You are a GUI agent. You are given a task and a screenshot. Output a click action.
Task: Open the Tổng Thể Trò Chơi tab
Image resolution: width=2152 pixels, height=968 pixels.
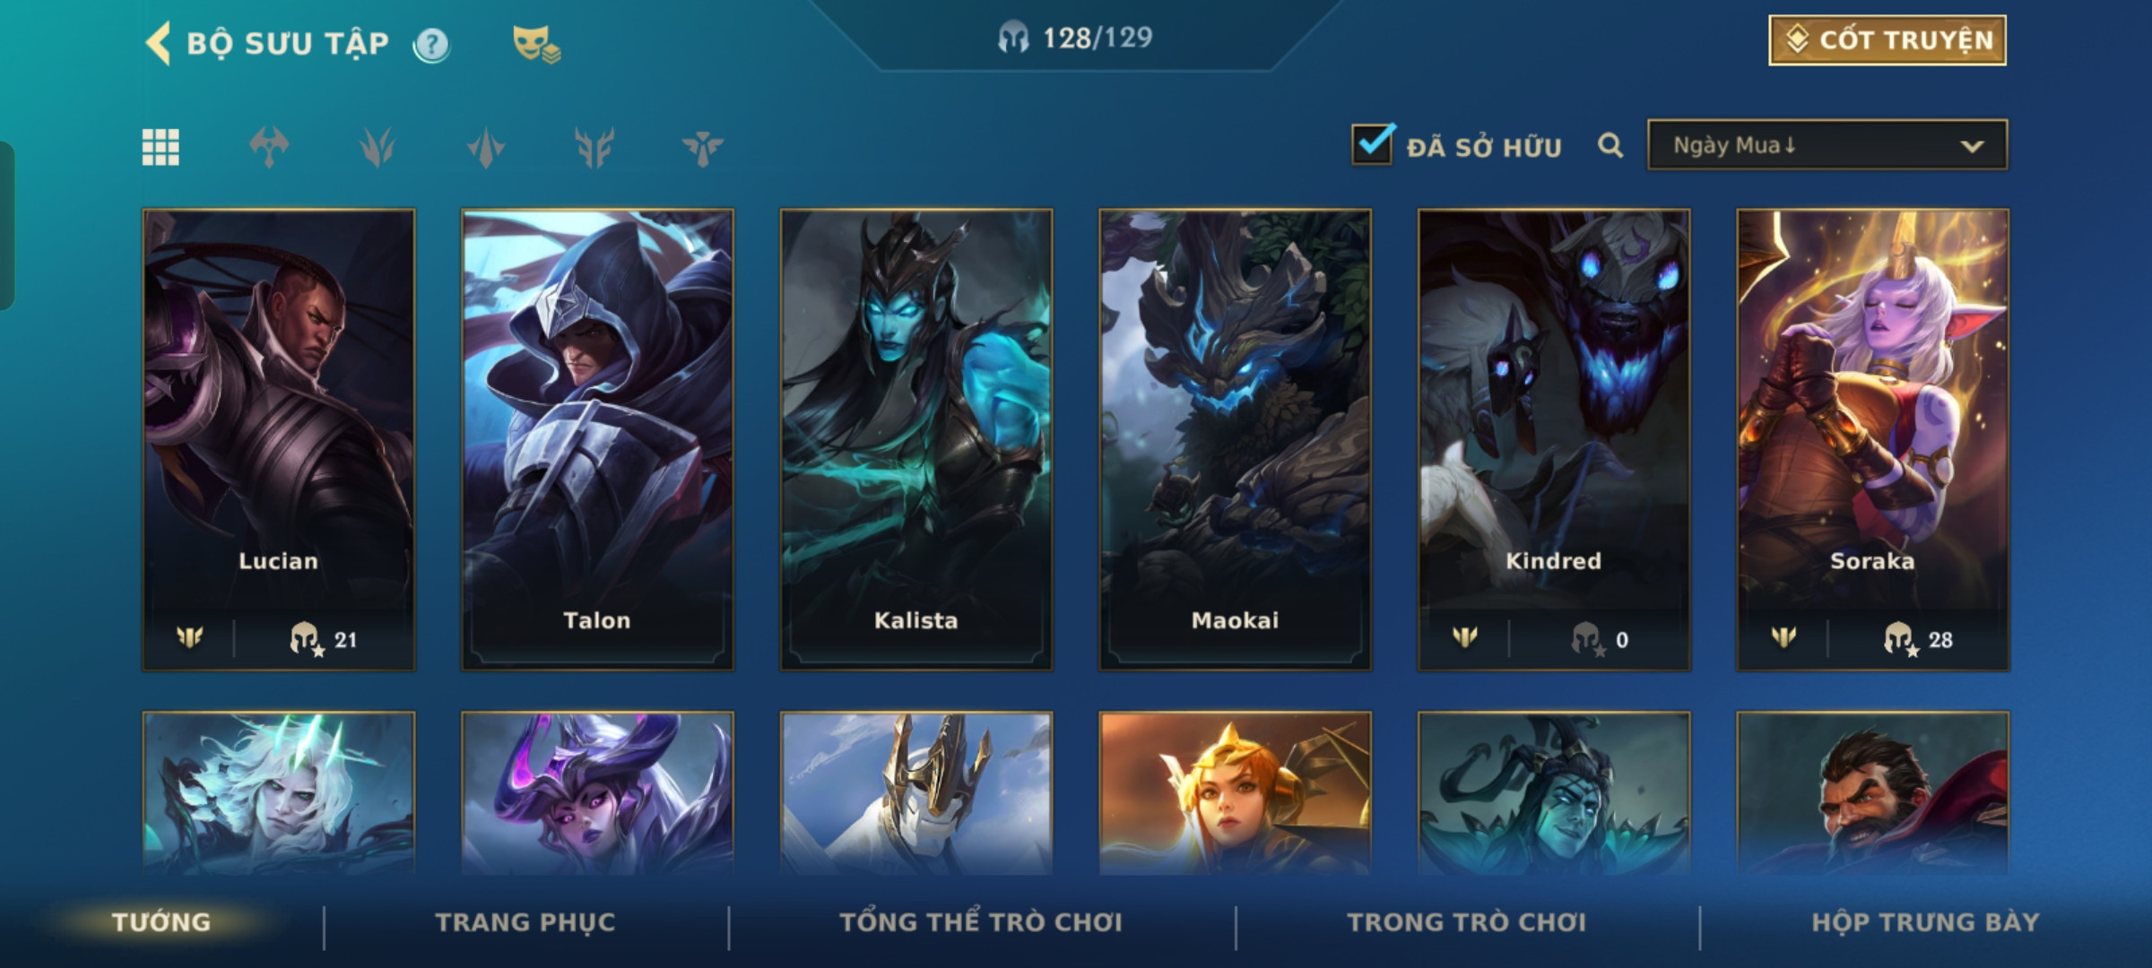(981, 922)
